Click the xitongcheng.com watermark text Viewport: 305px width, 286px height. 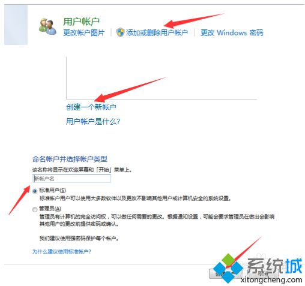click(271, 280)
